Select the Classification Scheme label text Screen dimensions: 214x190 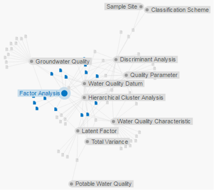[180, 10]
